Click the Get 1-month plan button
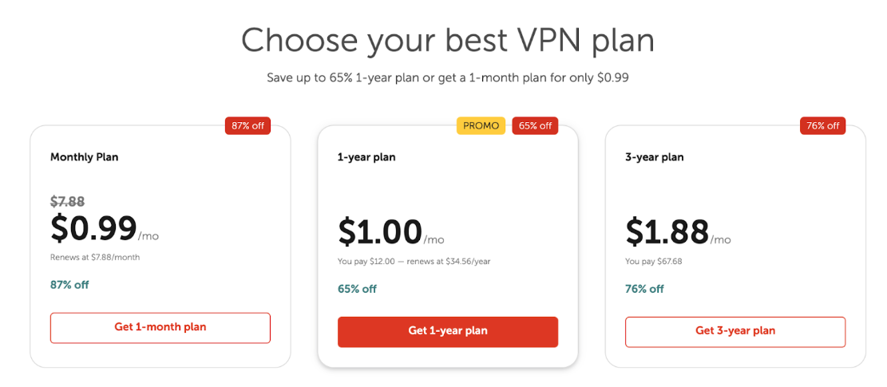887x387 pixels. pos(160,328)
